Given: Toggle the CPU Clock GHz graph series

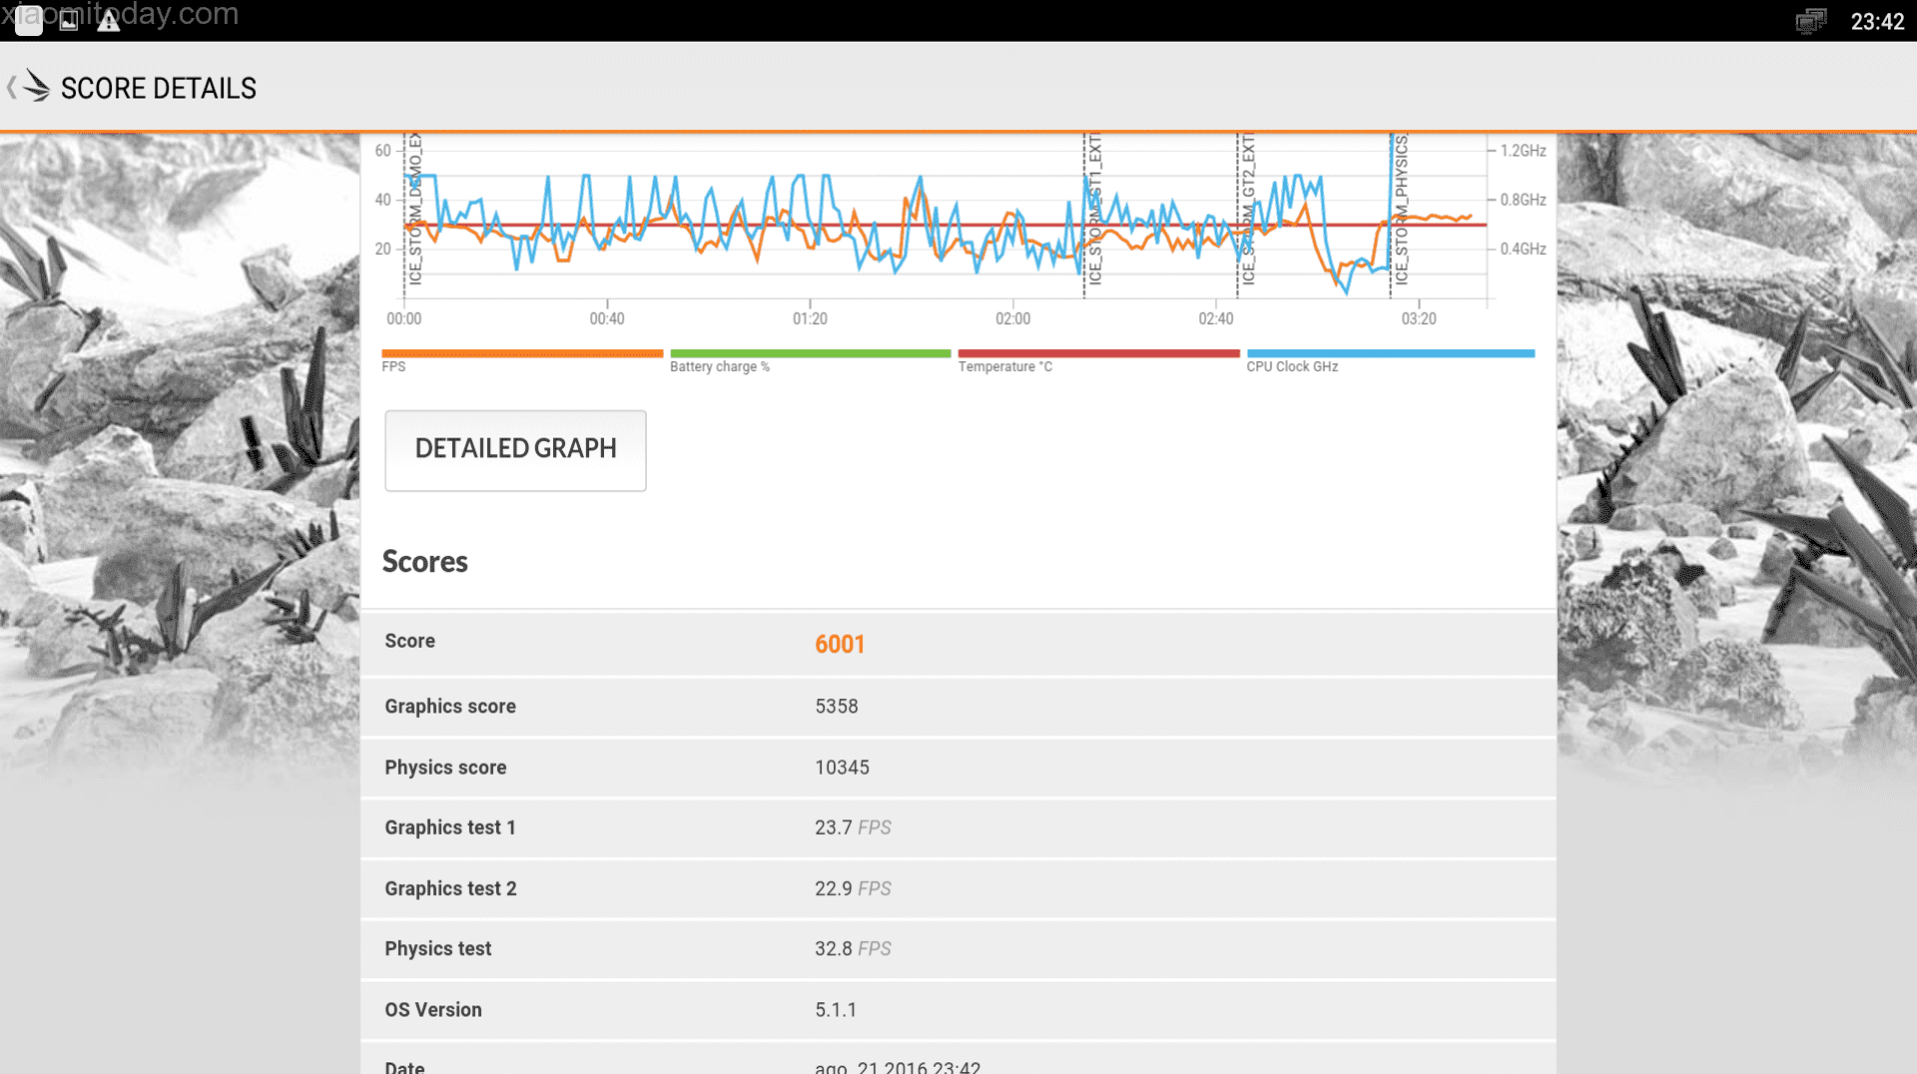Looking at the screenshot, I should [1390, 353].
